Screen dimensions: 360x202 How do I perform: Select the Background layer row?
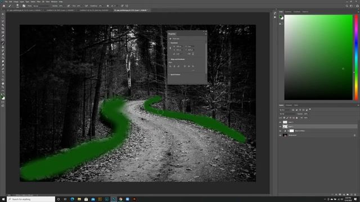point(319,135)
